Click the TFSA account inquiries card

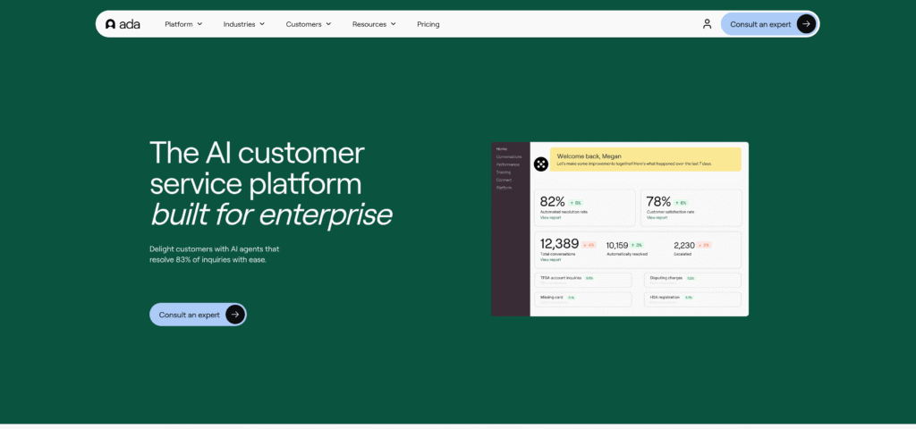582,279
